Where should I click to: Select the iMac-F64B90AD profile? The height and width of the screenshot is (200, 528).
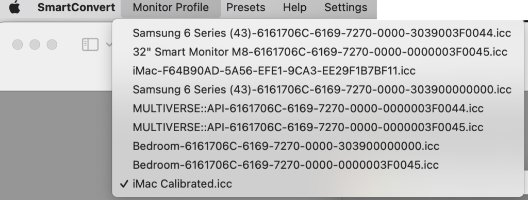(318, 71)
